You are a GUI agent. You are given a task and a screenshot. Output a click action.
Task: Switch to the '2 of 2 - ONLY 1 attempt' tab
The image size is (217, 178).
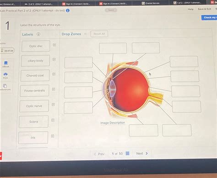tap(38, 4)
